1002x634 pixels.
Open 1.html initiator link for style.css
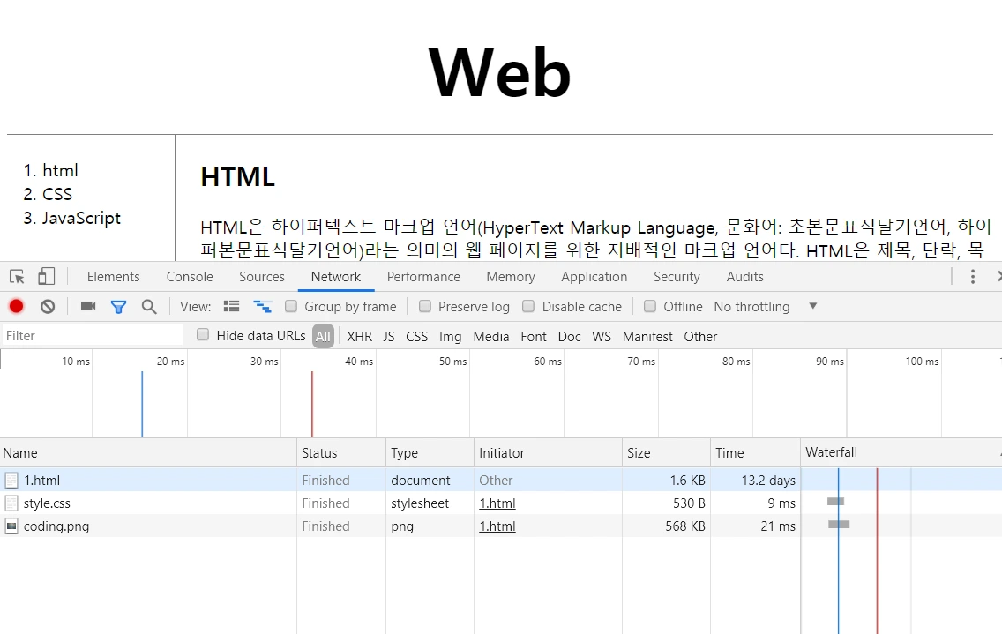pyautogui.click(x=497, y=503)
